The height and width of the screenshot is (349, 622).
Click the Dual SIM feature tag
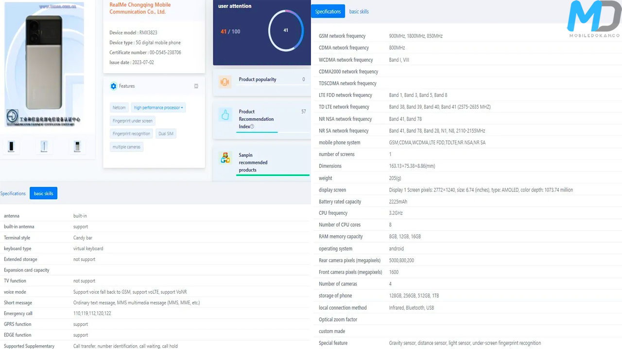tap(166, 134)
